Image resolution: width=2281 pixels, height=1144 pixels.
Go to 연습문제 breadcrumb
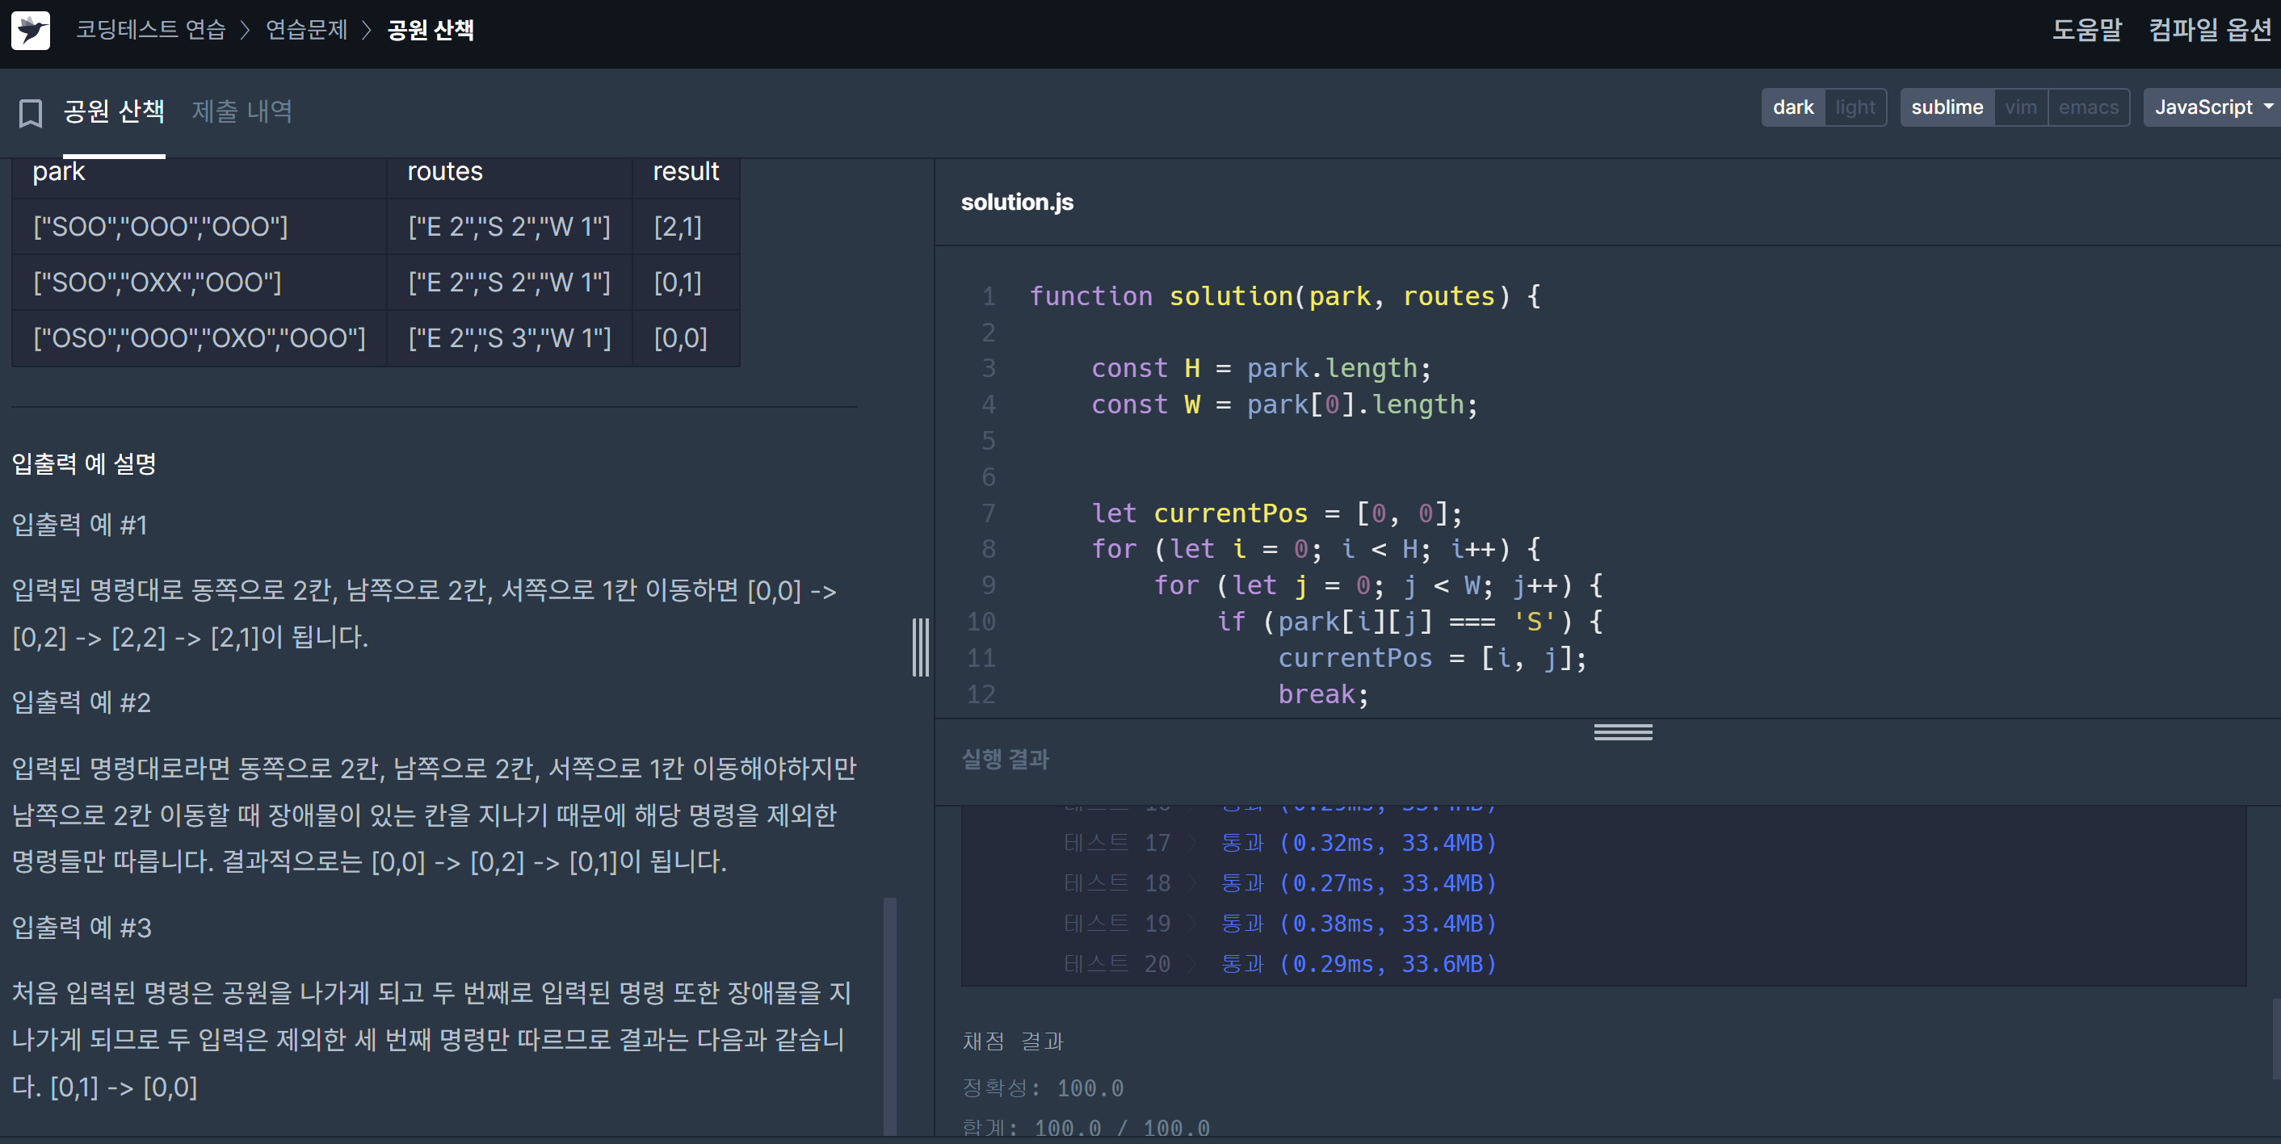tap(306, 30)
